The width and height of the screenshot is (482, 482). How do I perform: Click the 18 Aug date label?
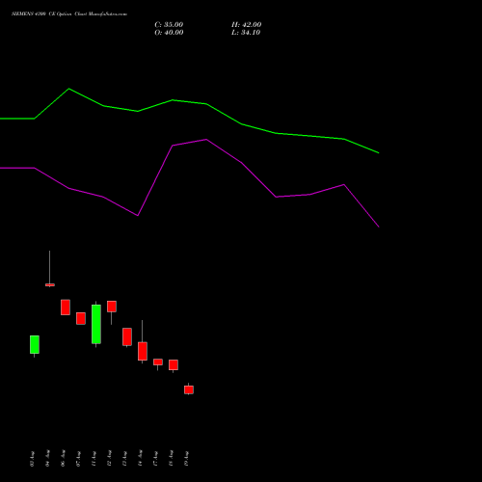click(x=171, y=458)
